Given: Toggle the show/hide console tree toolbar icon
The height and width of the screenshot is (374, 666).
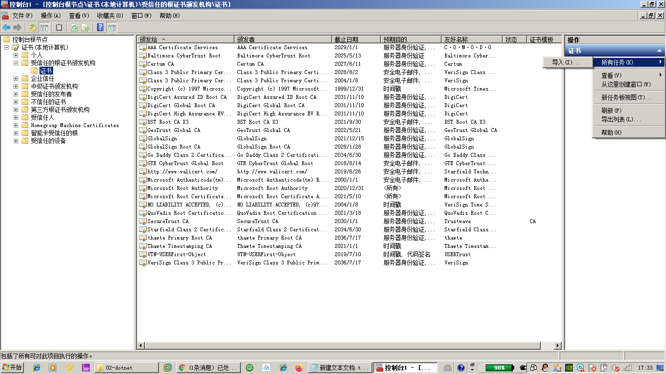Looking at the screenshot, I should pos(44,27).
